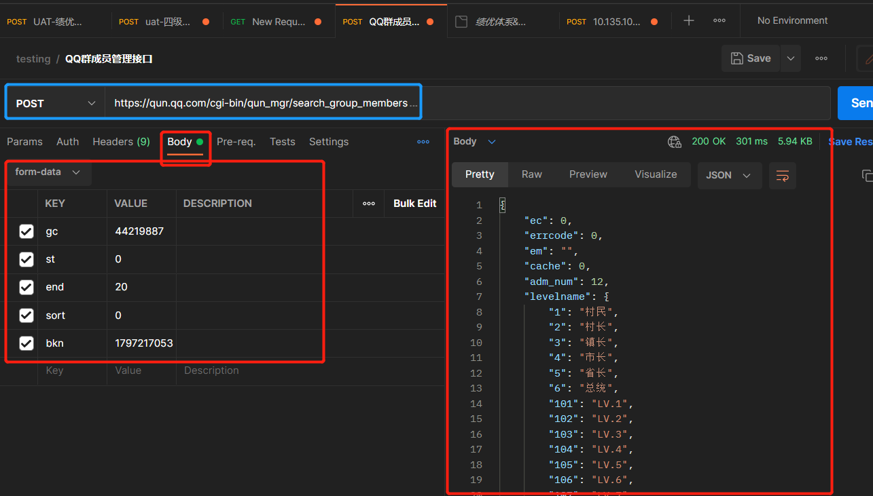Uncheck the gc parameter checkbox
The width and height of the screenshot is (873, 496).
pos(26,232)
